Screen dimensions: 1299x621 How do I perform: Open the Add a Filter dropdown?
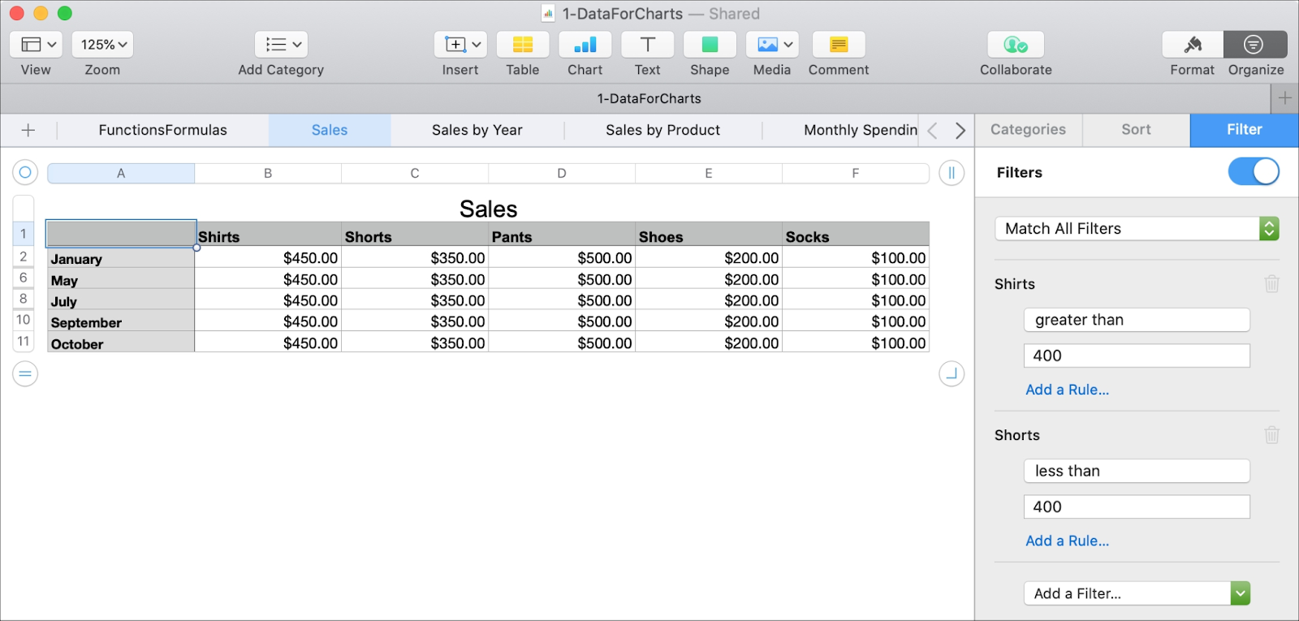coord(1137,593)
